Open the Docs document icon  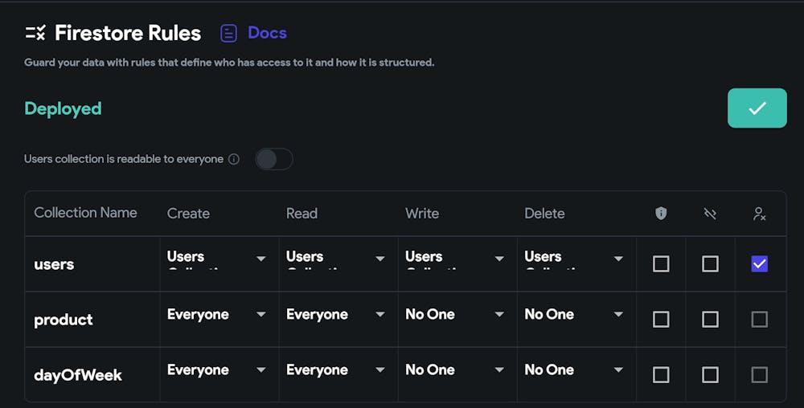click(228, 33)
